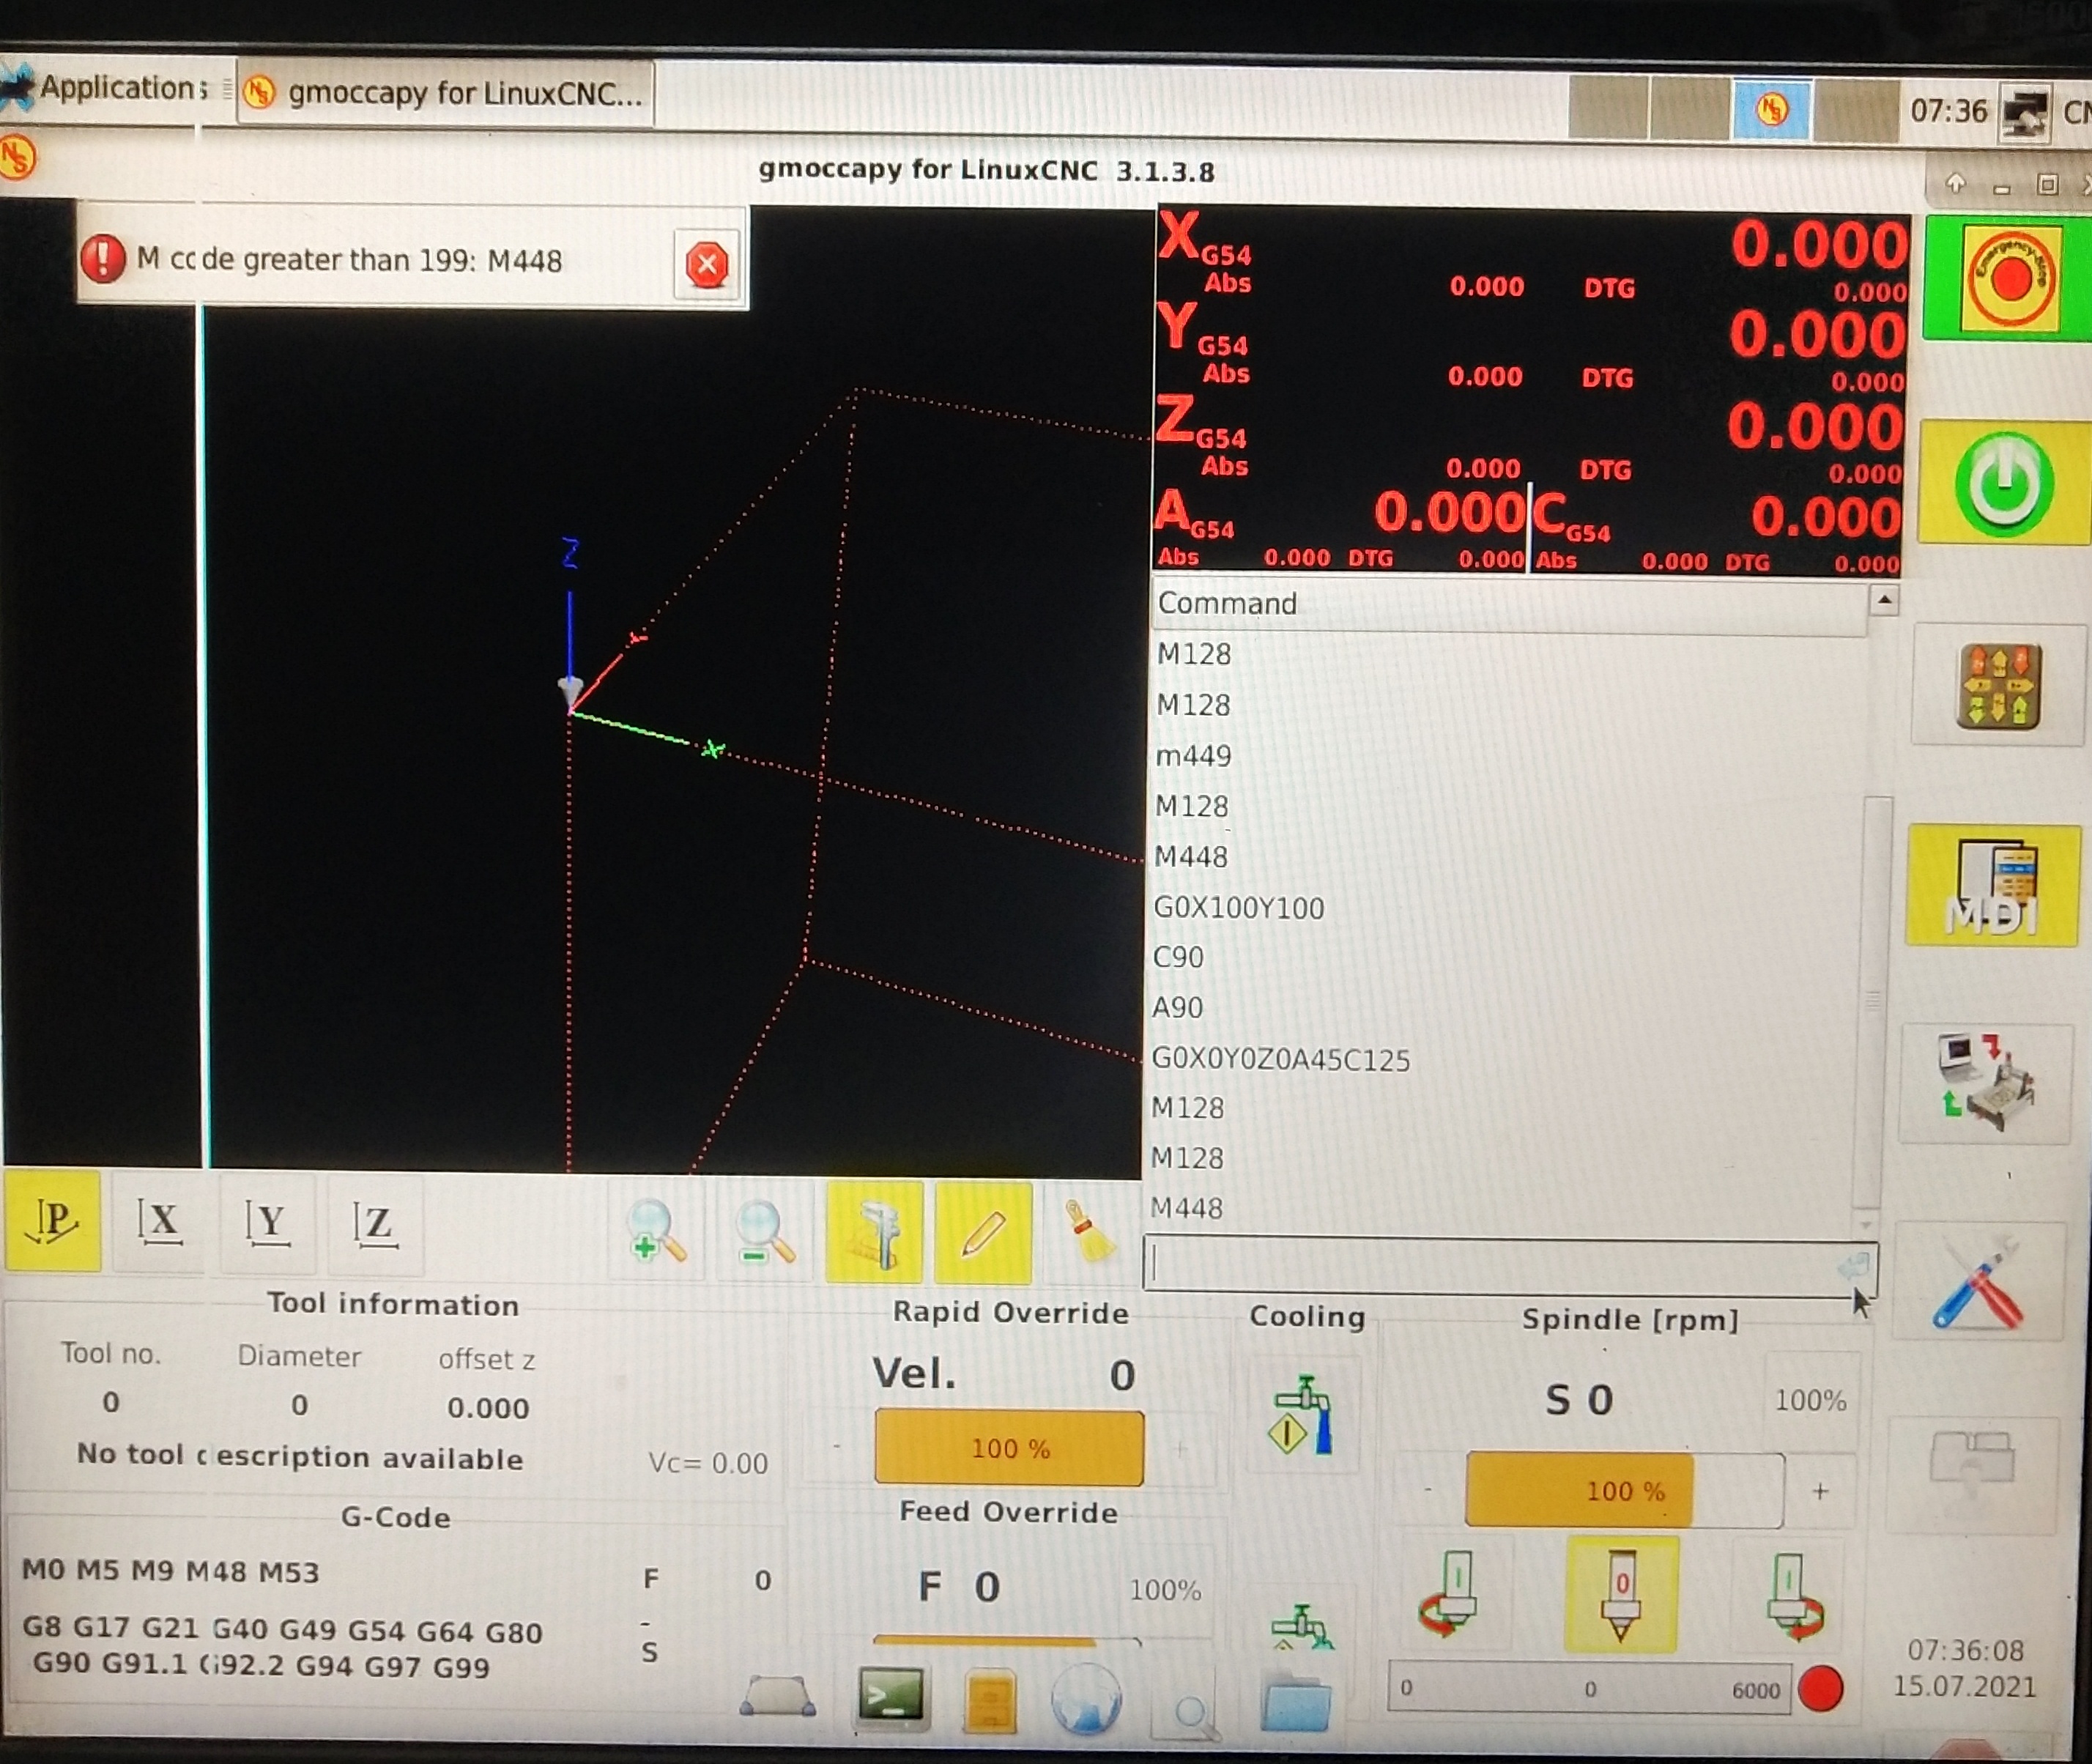2092x1764 pixels.
Task: Toggle flood coolant button
Action: 1303,1416
